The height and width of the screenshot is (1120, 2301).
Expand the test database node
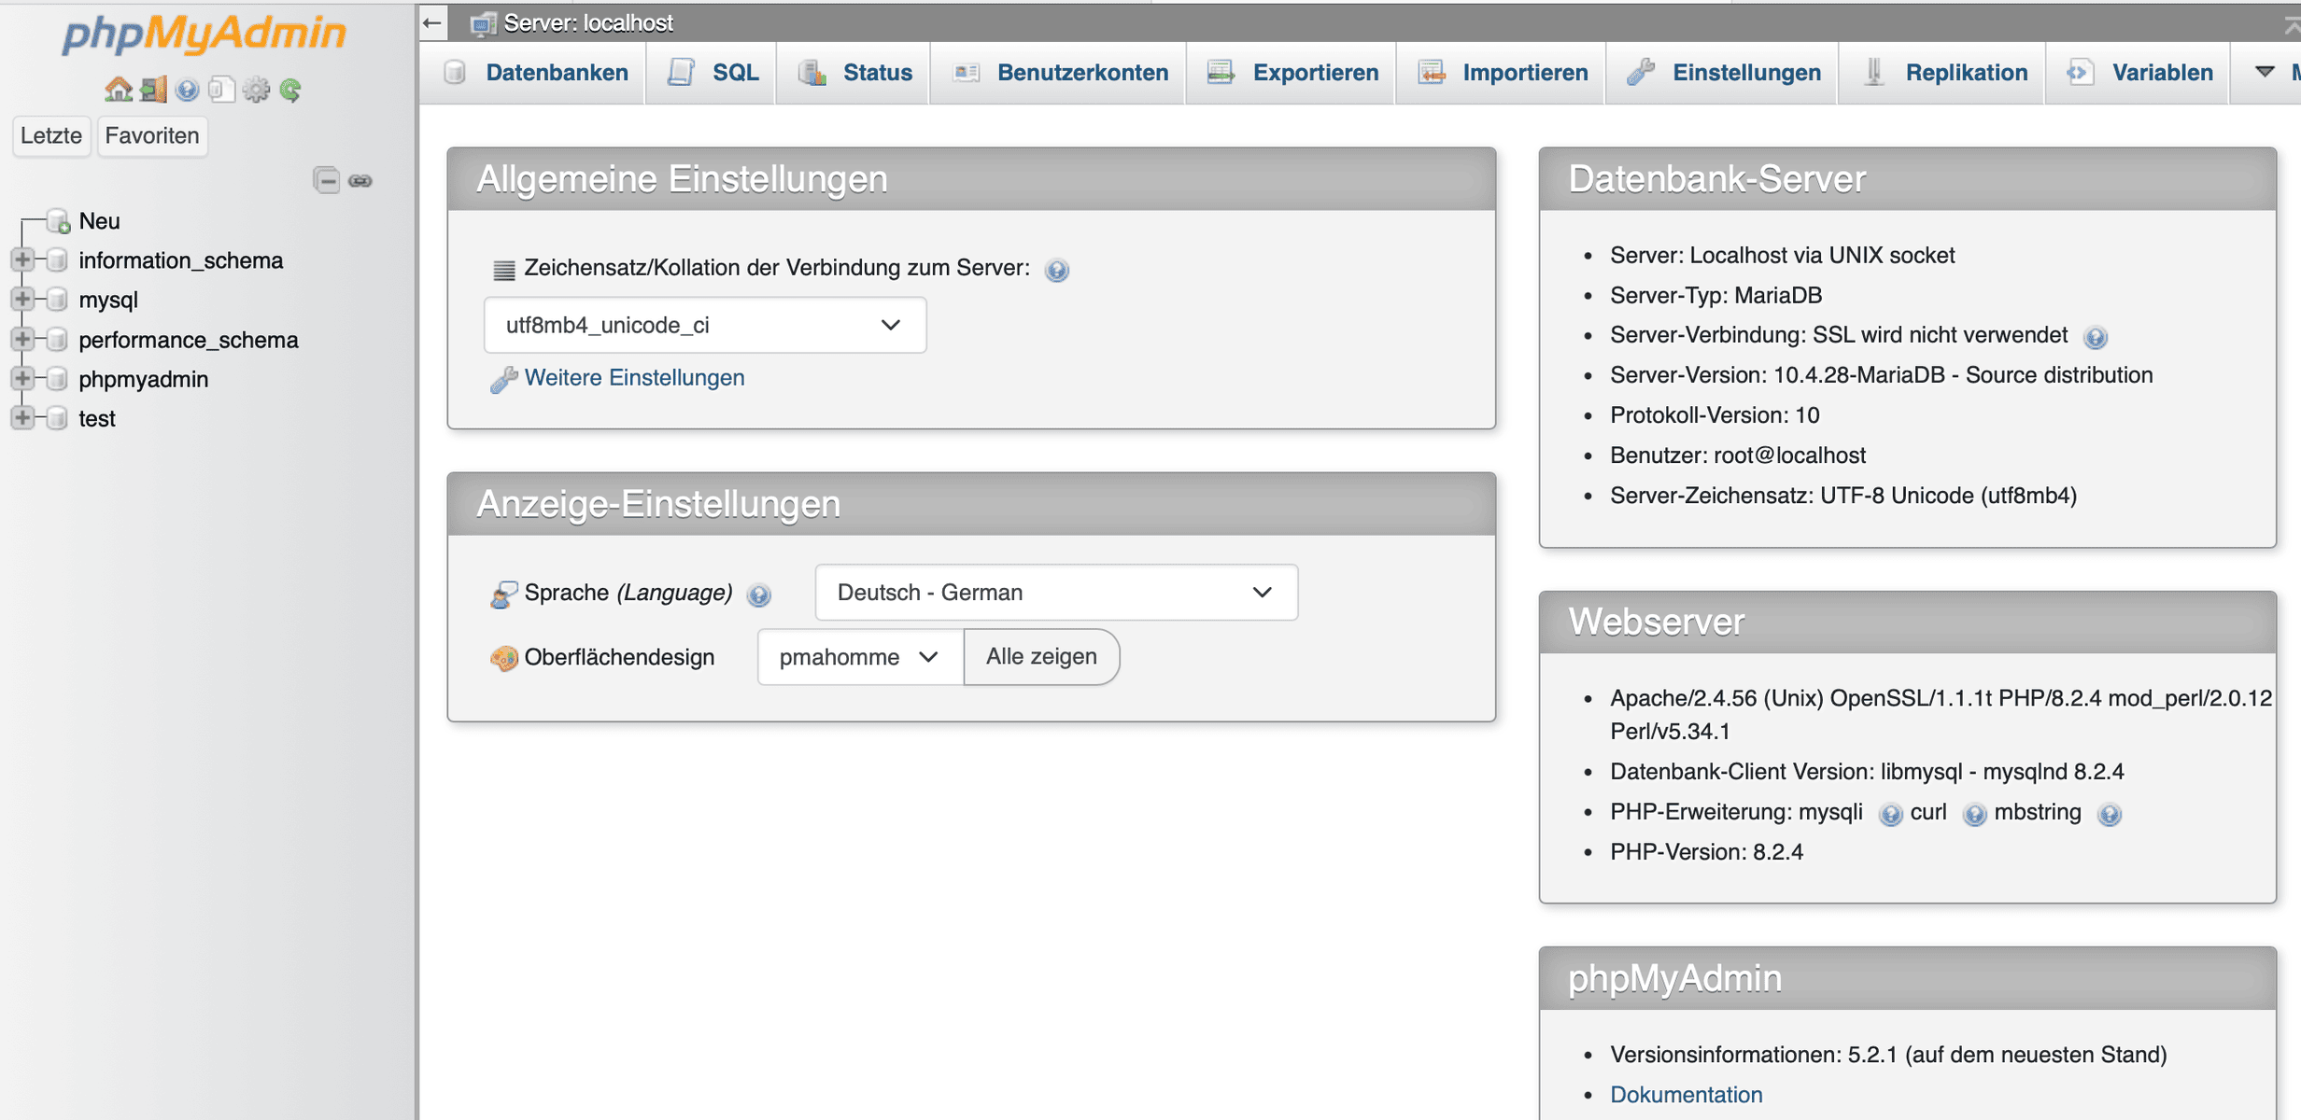[x=22, y=417]
